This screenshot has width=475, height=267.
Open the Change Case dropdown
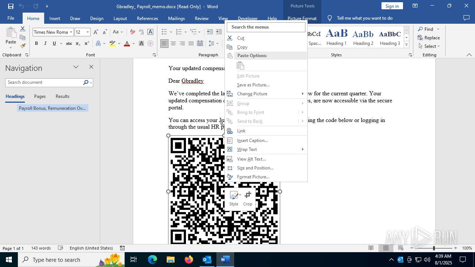pyautogui.click(x=118, y=32)
